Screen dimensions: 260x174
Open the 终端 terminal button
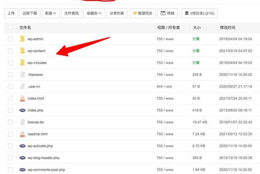point(167,13)
